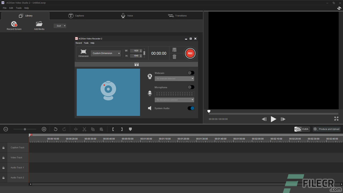This screenshot has height=193, width=343.
Task: Open the recorder's Tools menu
Action: pos(86,43)
